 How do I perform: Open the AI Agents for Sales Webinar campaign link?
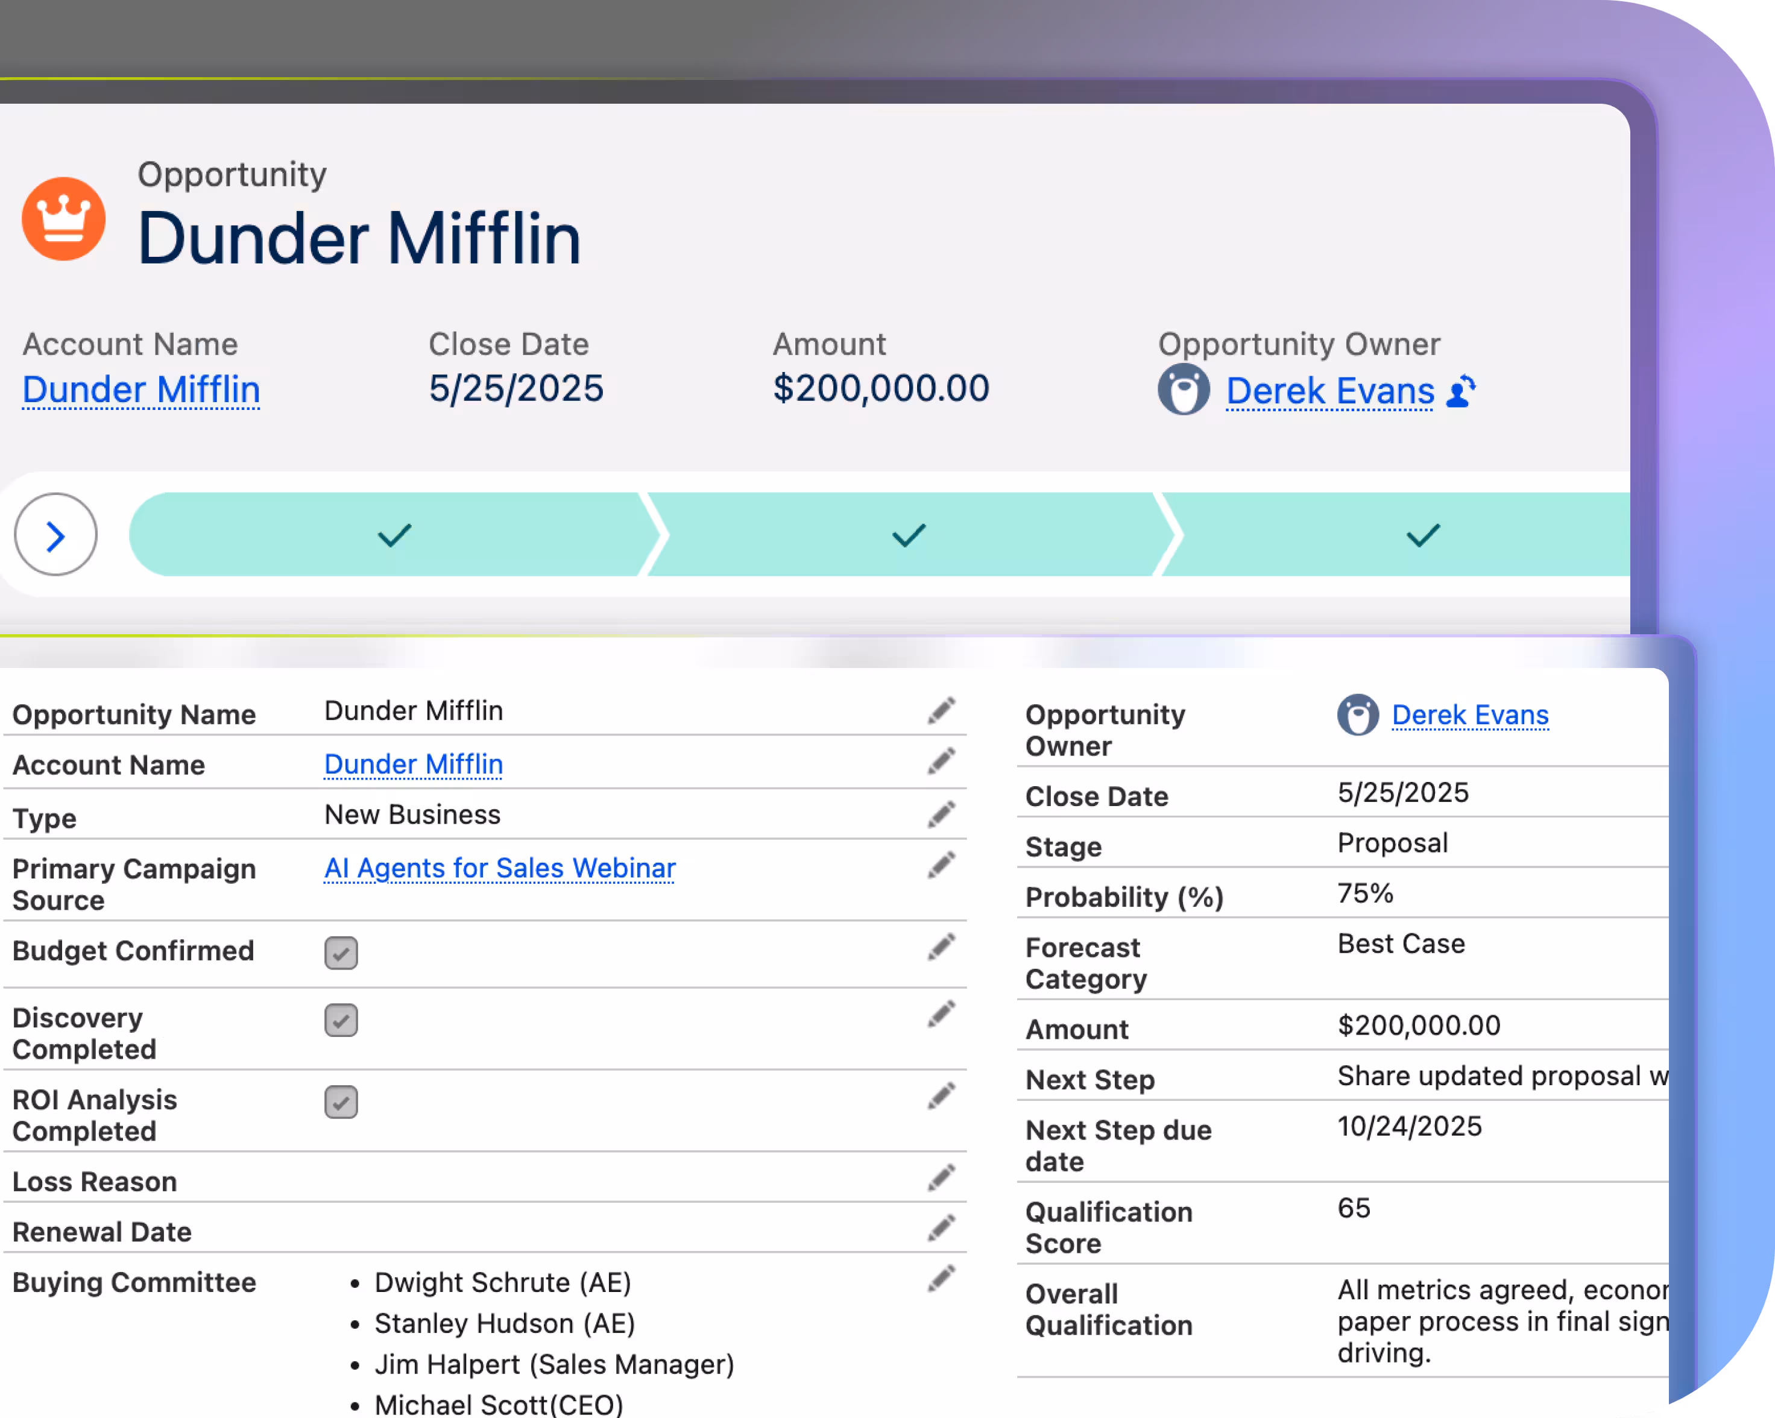(x=499, y=868)
